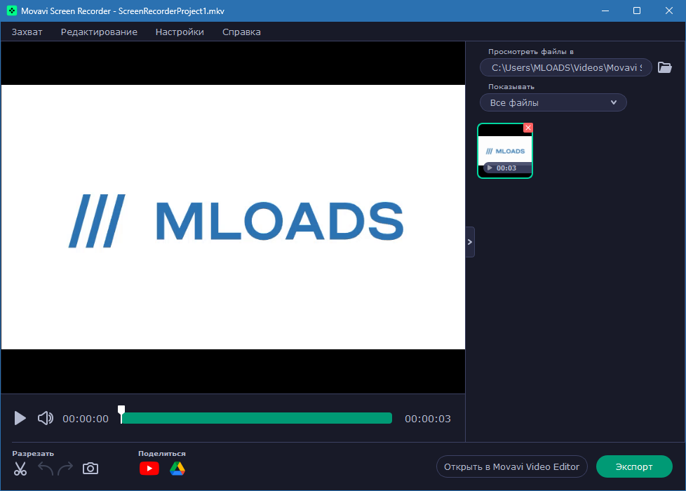The image size is (686, 491).
Task: Click Открыть в Movavi Video Editor
Action: tap(511, 466)
